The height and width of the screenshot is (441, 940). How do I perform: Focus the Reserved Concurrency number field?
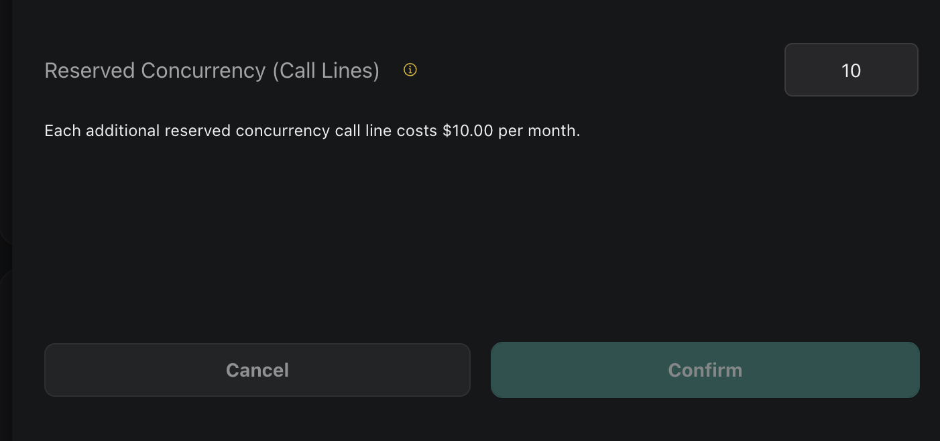tap(851, 70)
